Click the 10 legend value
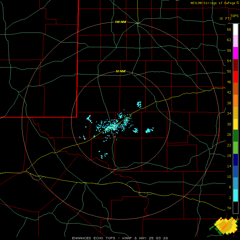 pyautogui.click(x=229, y=177)
